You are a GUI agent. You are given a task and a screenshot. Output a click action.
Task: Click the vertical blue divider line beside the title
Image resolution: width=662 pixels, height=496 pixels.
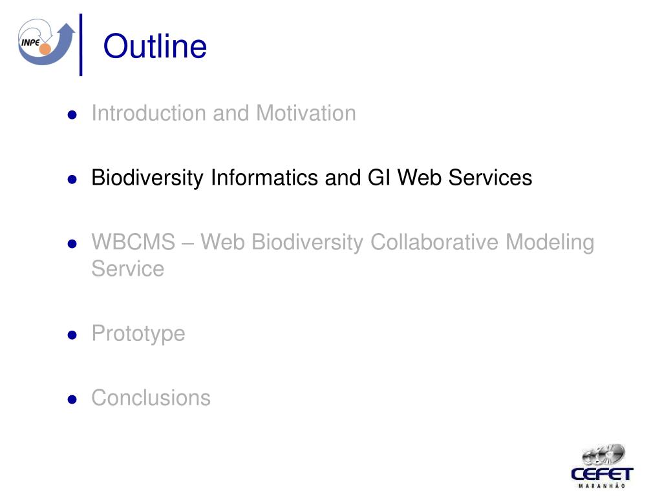[81, 44]
